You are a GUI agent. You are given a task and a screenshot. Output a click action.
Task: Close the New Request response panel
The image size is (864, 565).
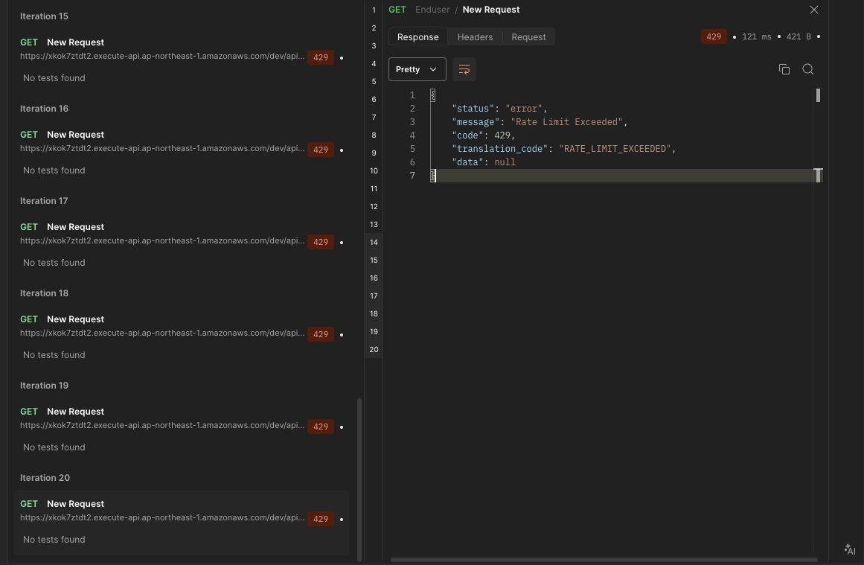(x=813, y=10)
